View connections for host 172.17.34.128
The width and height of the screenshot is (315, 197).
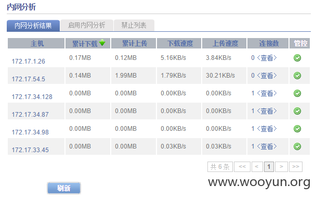pyautogui.click(x=267, y=93)
